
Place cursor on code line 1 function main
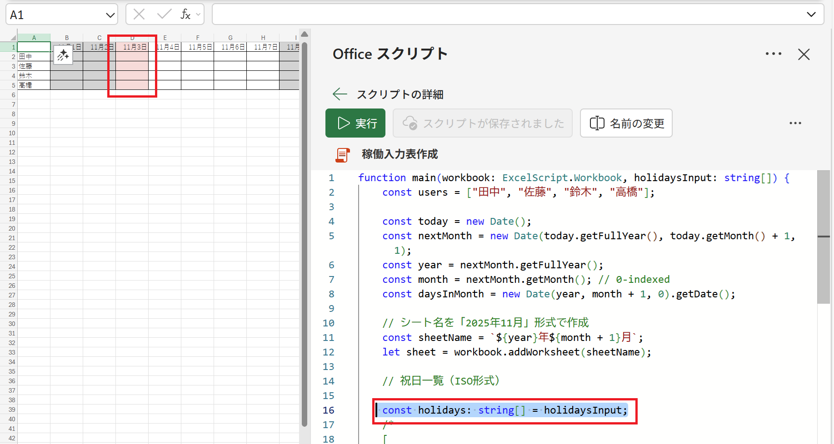tap(574, 178)
